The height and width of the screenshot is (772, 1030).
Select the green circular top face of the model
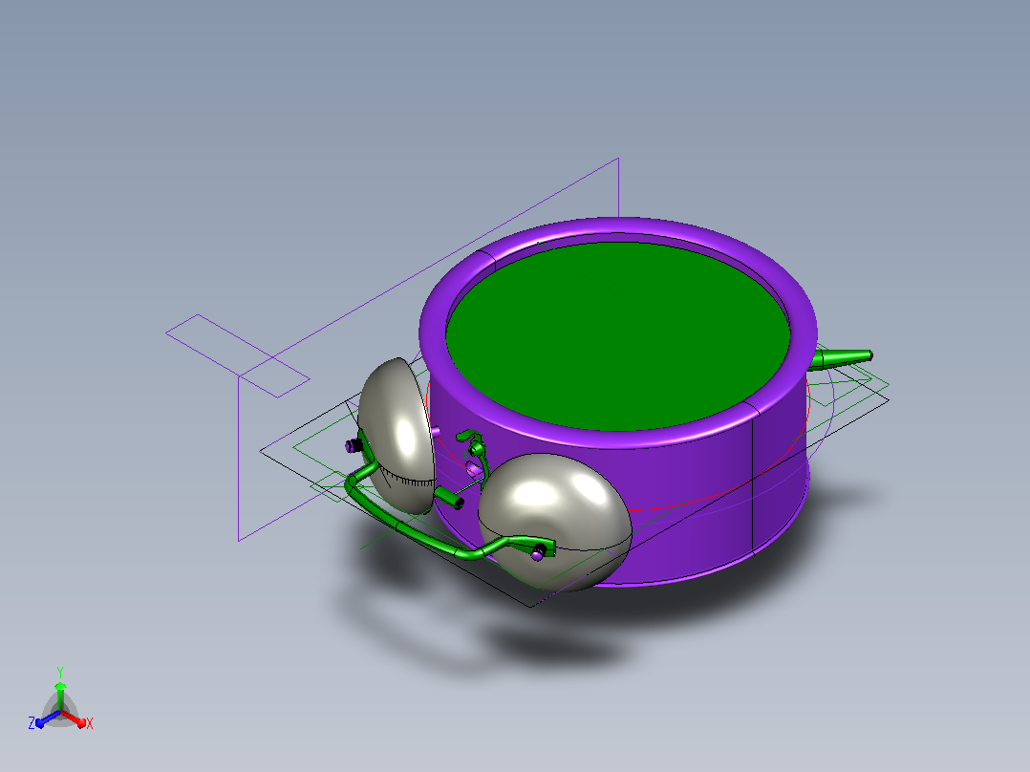pos(617,335)
